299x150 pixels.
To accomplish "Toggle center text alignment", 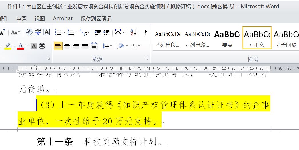I will [x=67, y=46].
